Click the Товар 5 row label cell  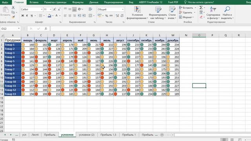click(13, 61)
